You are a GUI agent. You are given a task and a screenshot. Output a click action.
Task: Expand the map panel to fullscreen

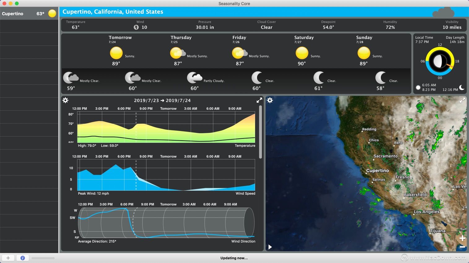462,100
